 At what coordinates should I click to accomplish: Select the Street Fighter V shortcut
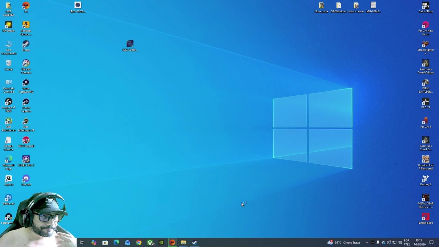[x=426, y=48]
